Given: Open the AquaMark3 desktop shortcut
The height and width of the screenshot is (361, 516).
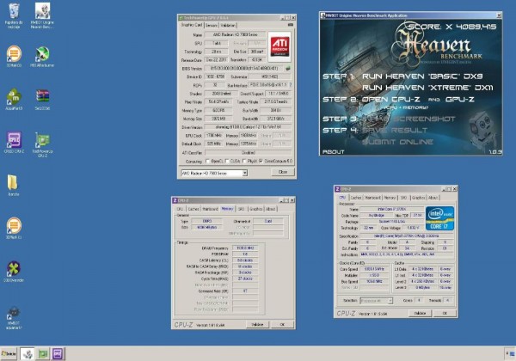Looking at the screenshot, I should pyautogui.click(x=14, y=97).
